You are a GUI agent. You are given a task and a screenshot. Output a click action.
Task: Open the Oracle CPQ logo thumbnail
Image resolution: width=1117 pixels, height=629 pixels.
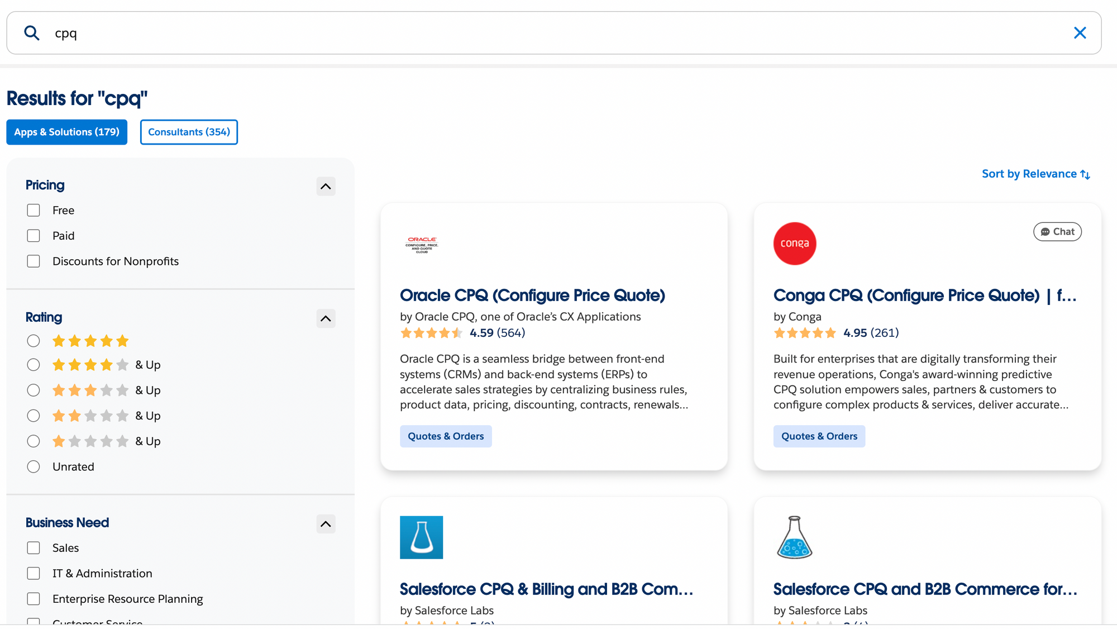(x=422, y=244)
